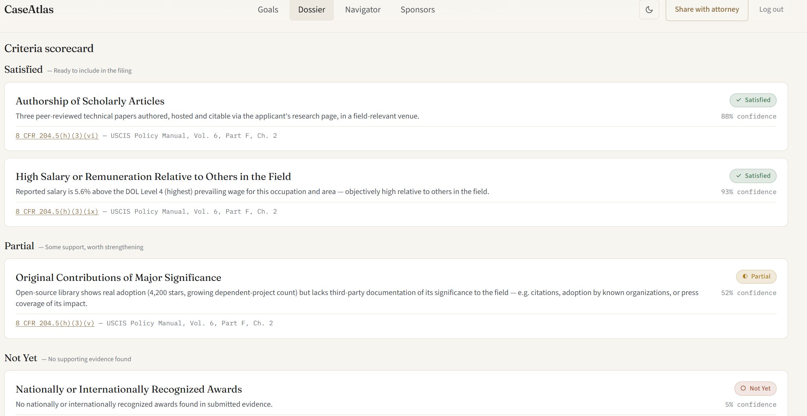Screen dimensions: 807x416
Task: Select the Dossier tab
Action: tap(311, 10)
